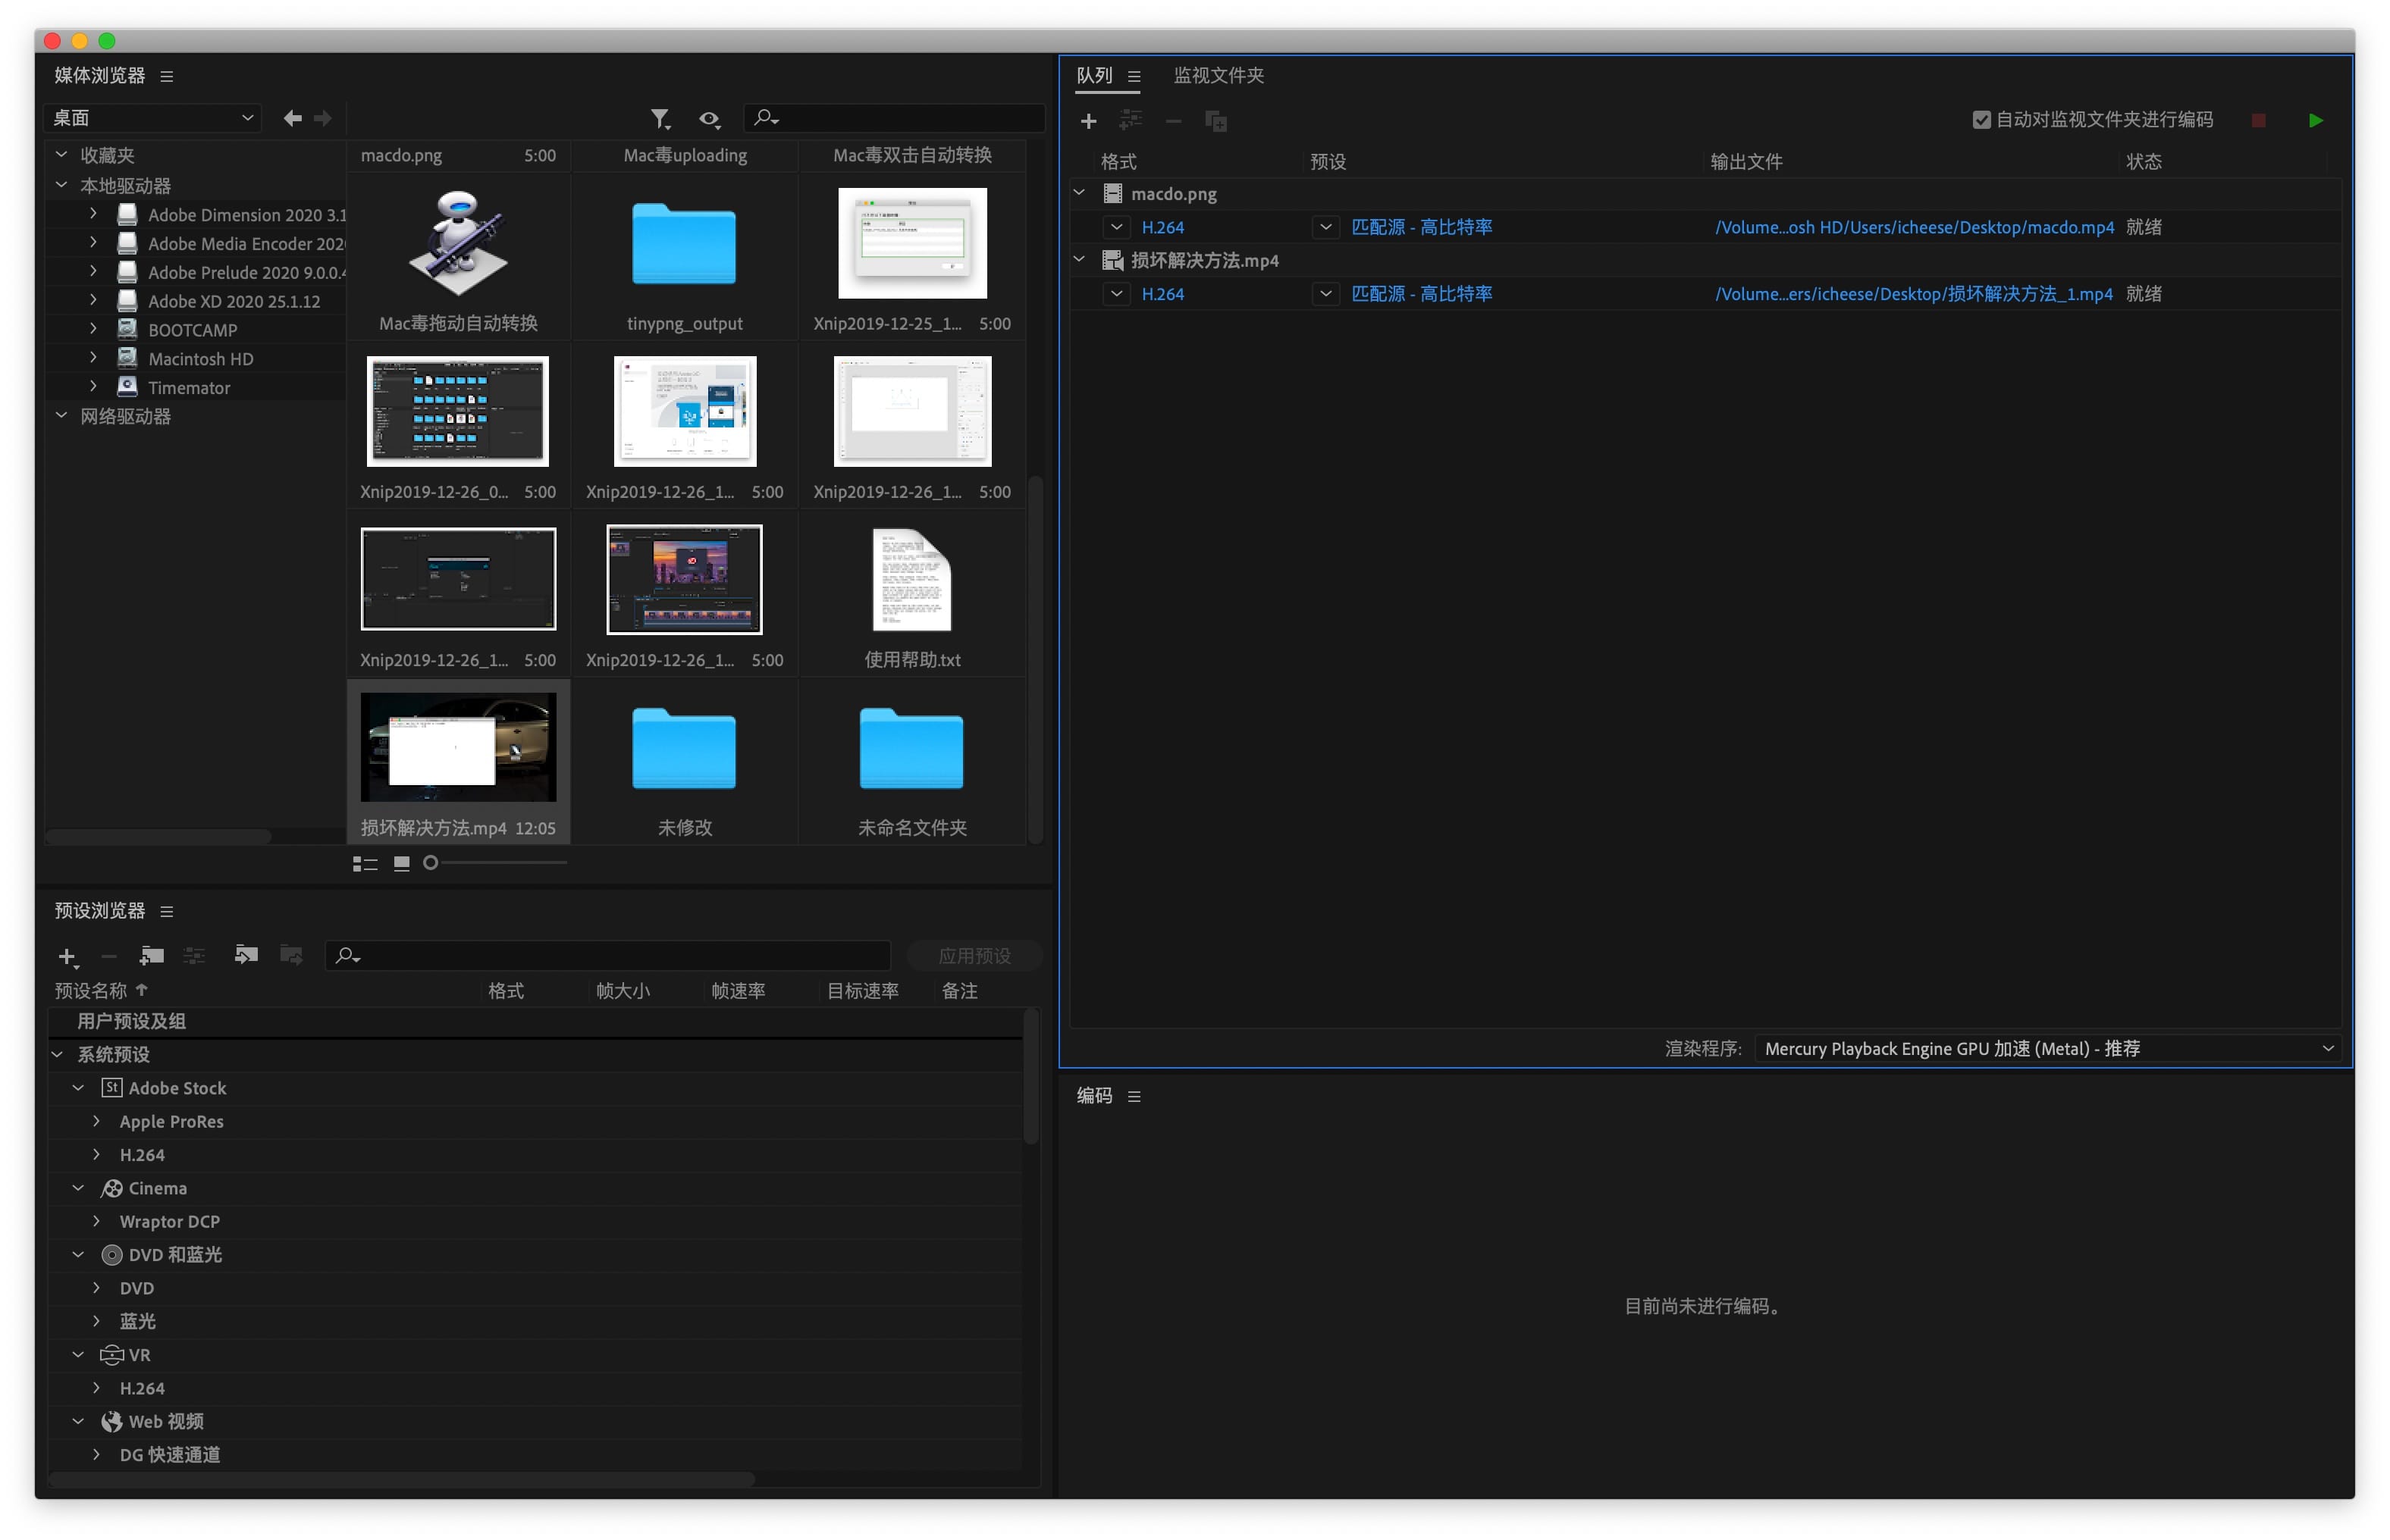2390x1540 pixels.
Task: Expand the Macintosh HD drive
Action: 93,358
